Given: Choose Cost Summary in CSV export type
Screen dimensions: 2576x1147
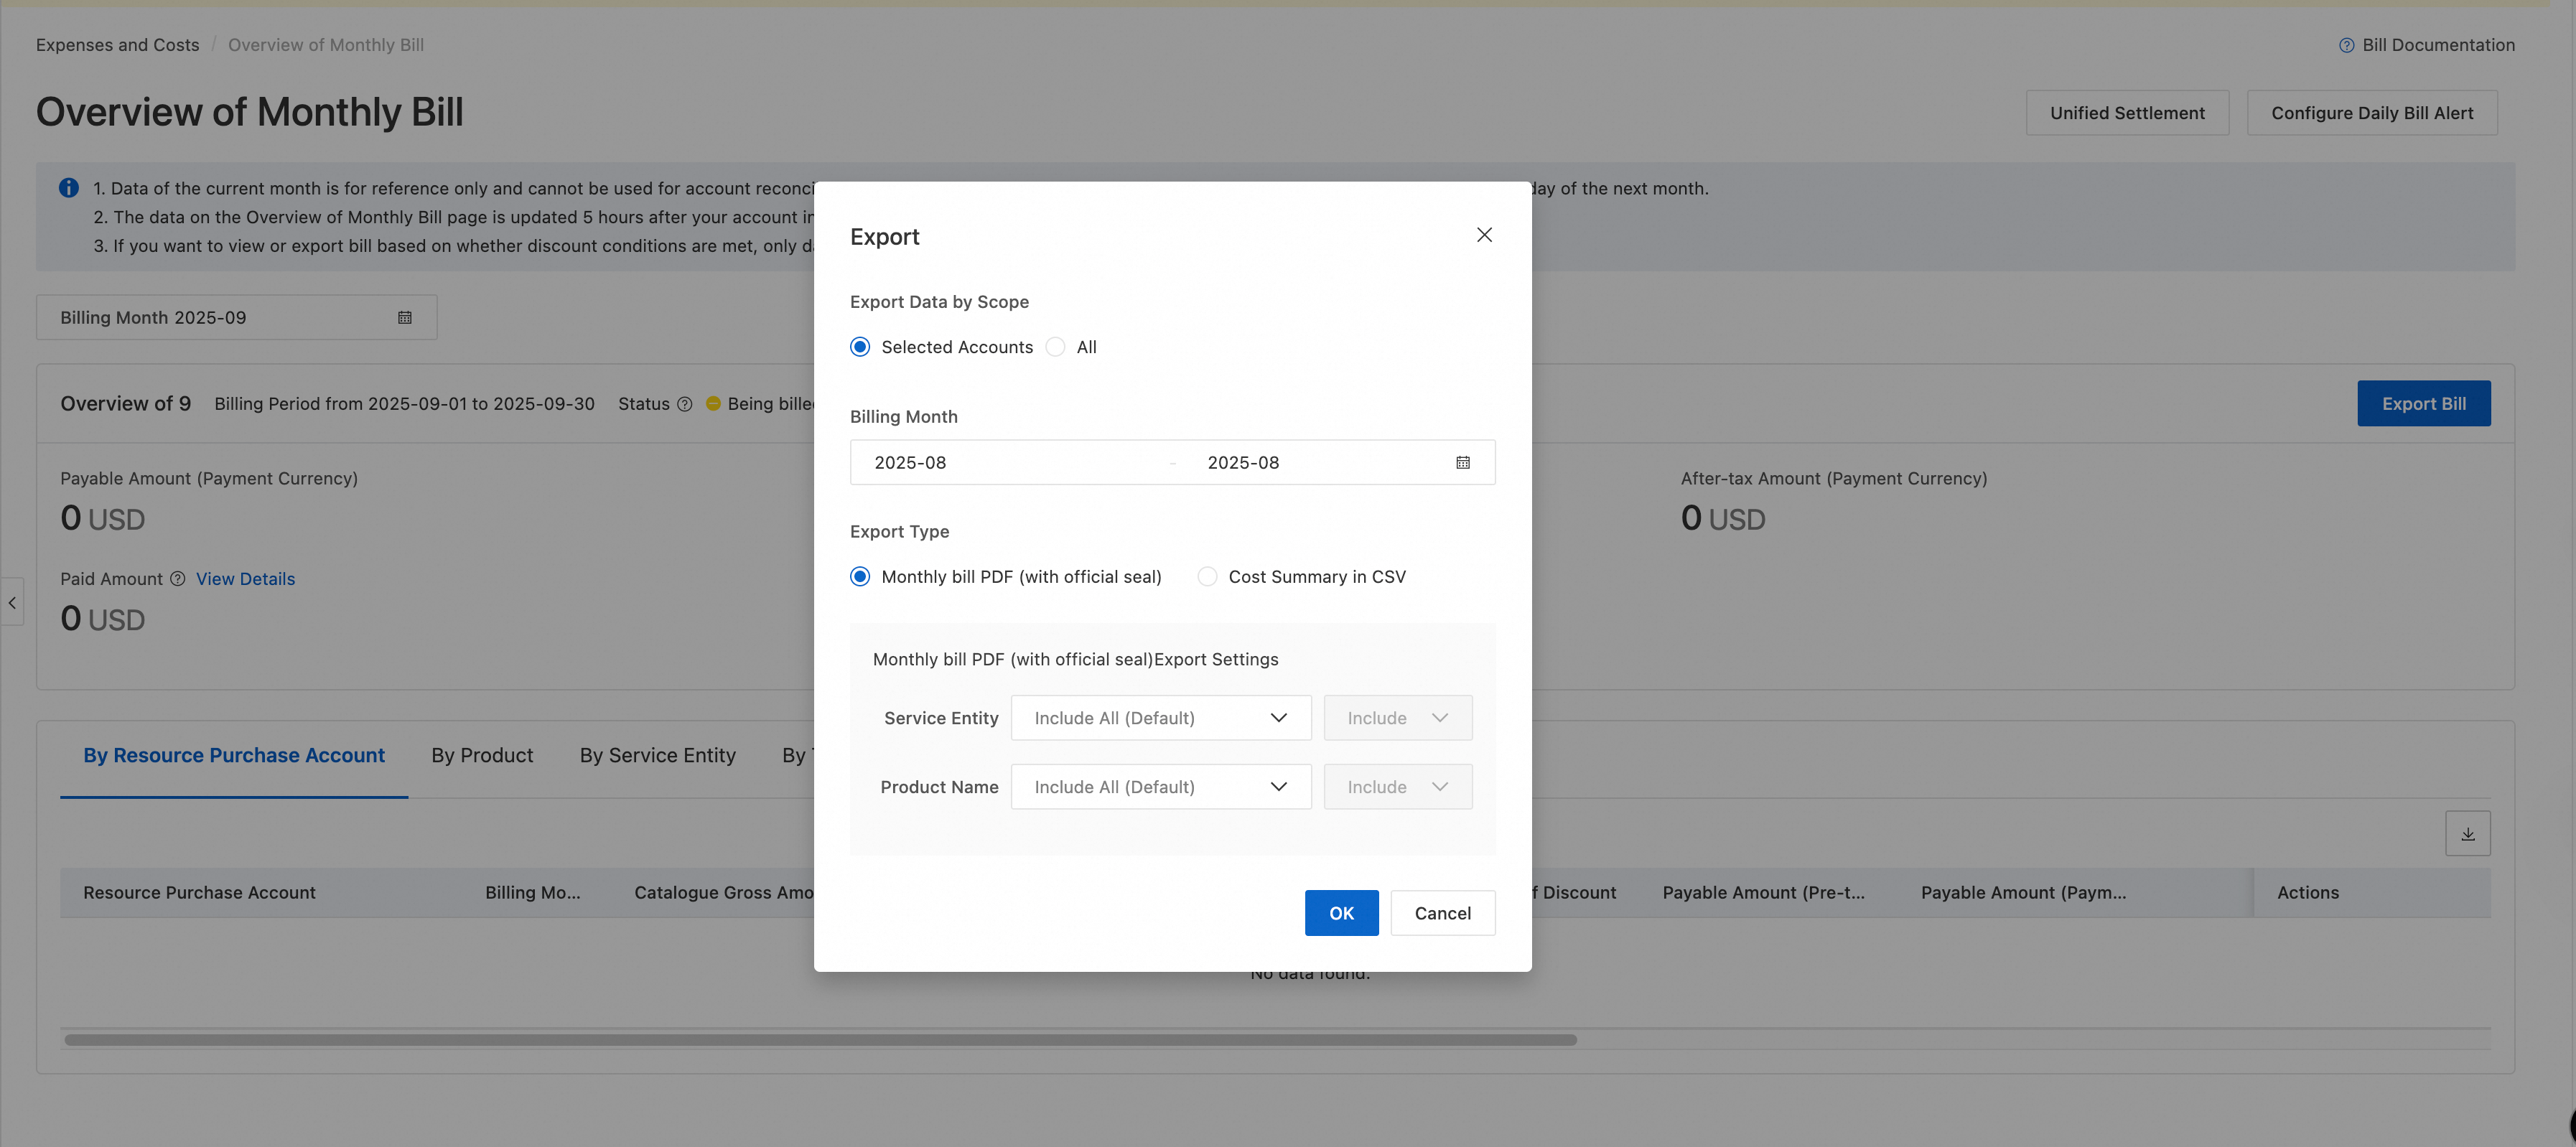Looking at the screenshot, I should [x=1207, y=577].
